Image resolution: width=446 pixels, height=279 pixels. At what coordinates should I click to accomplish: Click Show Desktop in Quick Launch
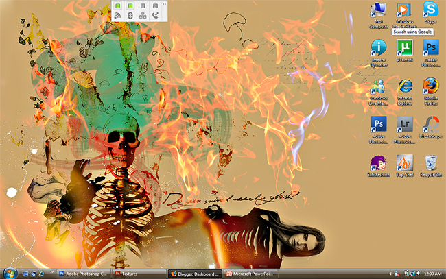[25, 274]
